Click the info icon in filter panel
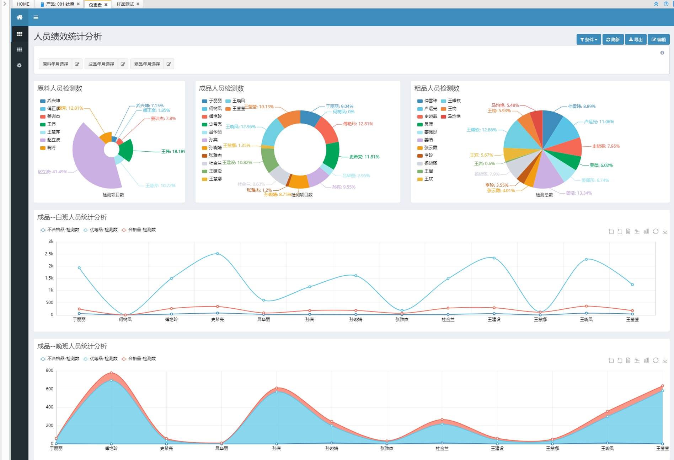Screen dimensions: 674x460 (662, 53)
